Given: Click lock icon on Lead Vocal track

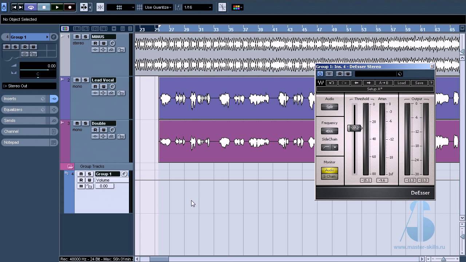Looking at the screenshot, I should (121, 93).
